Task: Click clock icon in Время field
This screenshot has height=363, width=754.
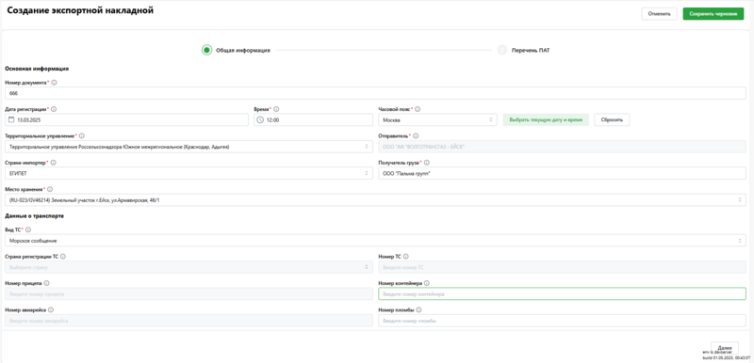Action: tap(260, 119)
